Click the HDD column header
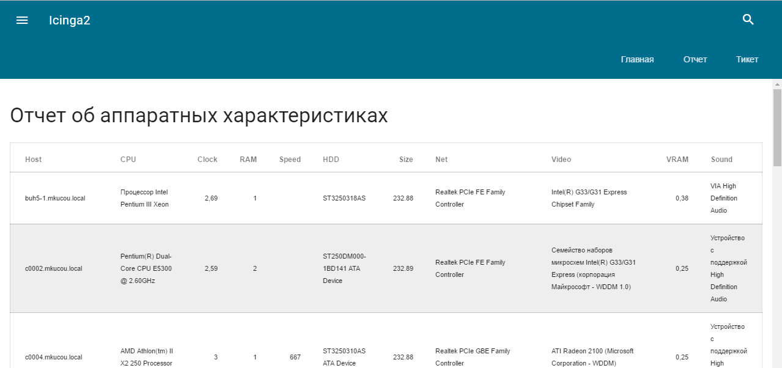Viewport: 782px width, 368px height. (x=331, y=160)
